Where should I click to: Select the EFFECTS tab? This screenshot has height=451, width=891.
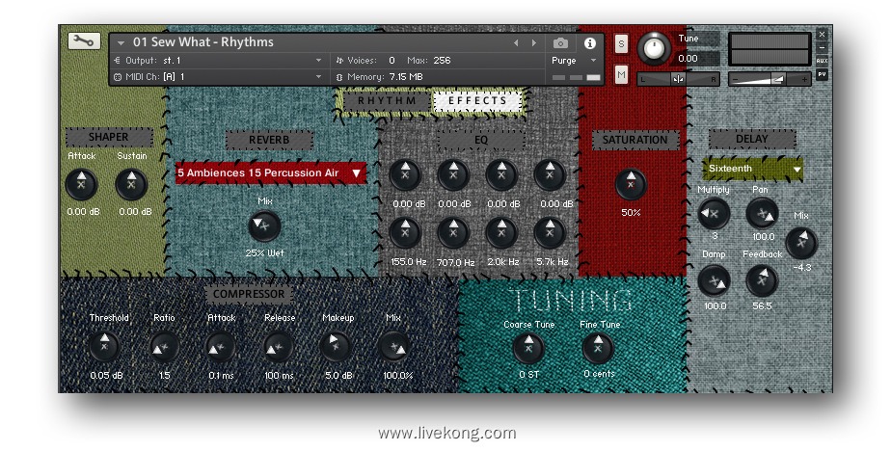coord(477,100)
